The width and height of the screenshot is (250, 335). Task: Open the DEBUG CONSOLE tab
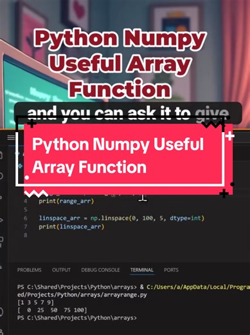click(100, 270)
